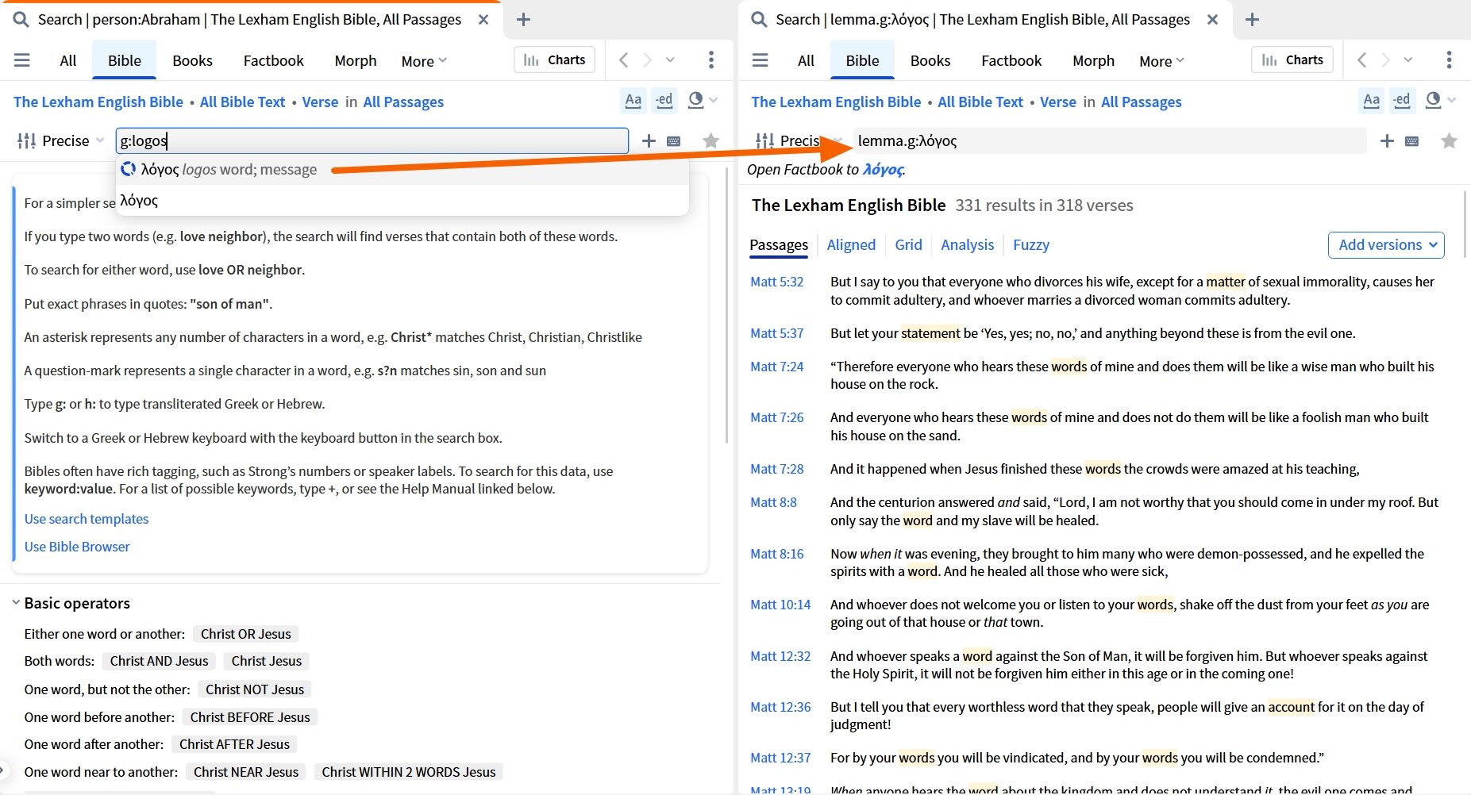Click plus icon beside left search box

[x=649, y=140]
